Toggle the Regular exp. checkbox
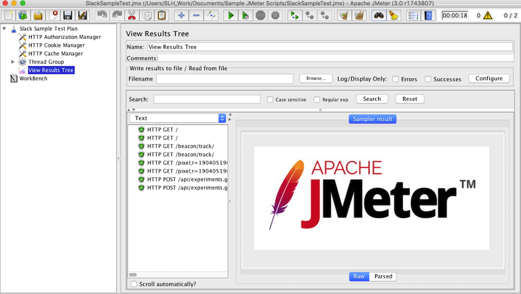Image resolution: width=521 pixels, height=294 pixels. (x=317, y=99)
